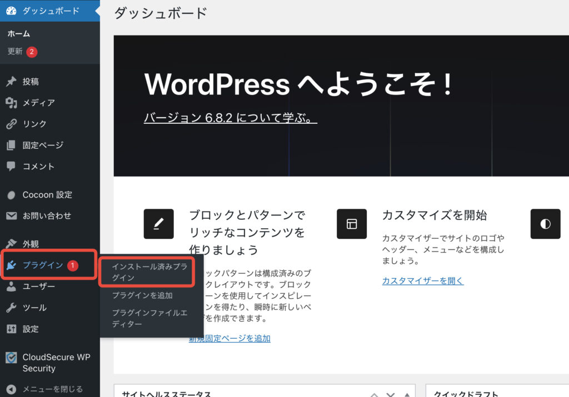Open the 固定ページ menu

click(49, 145)
